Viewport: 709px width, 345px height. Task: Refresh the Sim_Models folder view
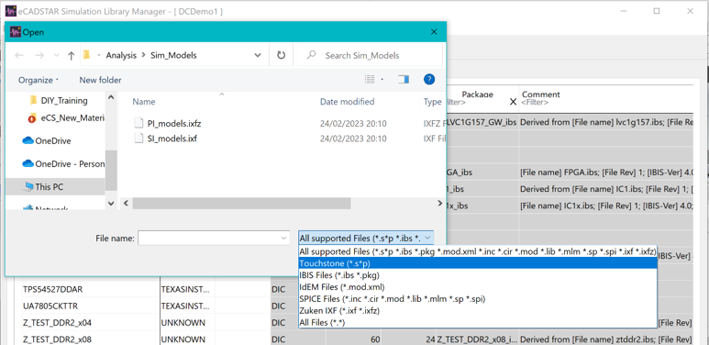click(x=282, y=56)
